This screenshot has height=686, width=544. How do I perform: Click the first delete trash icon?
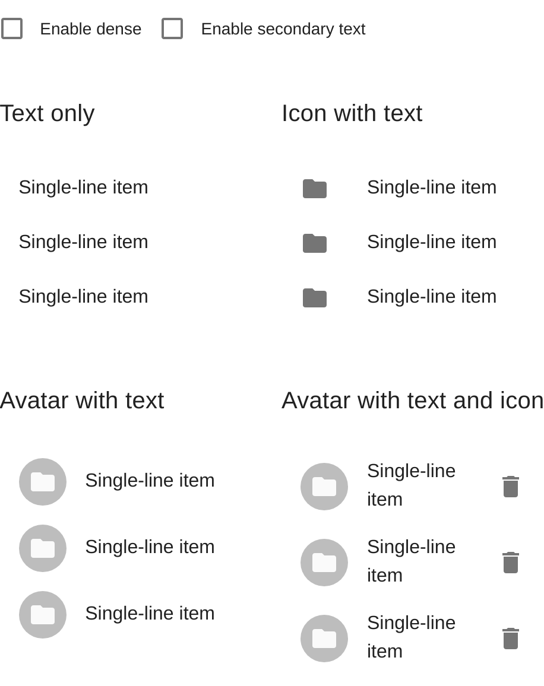[511, 486]
